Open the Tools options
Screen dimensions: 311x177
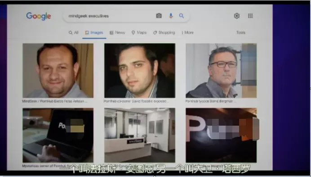pyautogui.click(x=241, y=32)
